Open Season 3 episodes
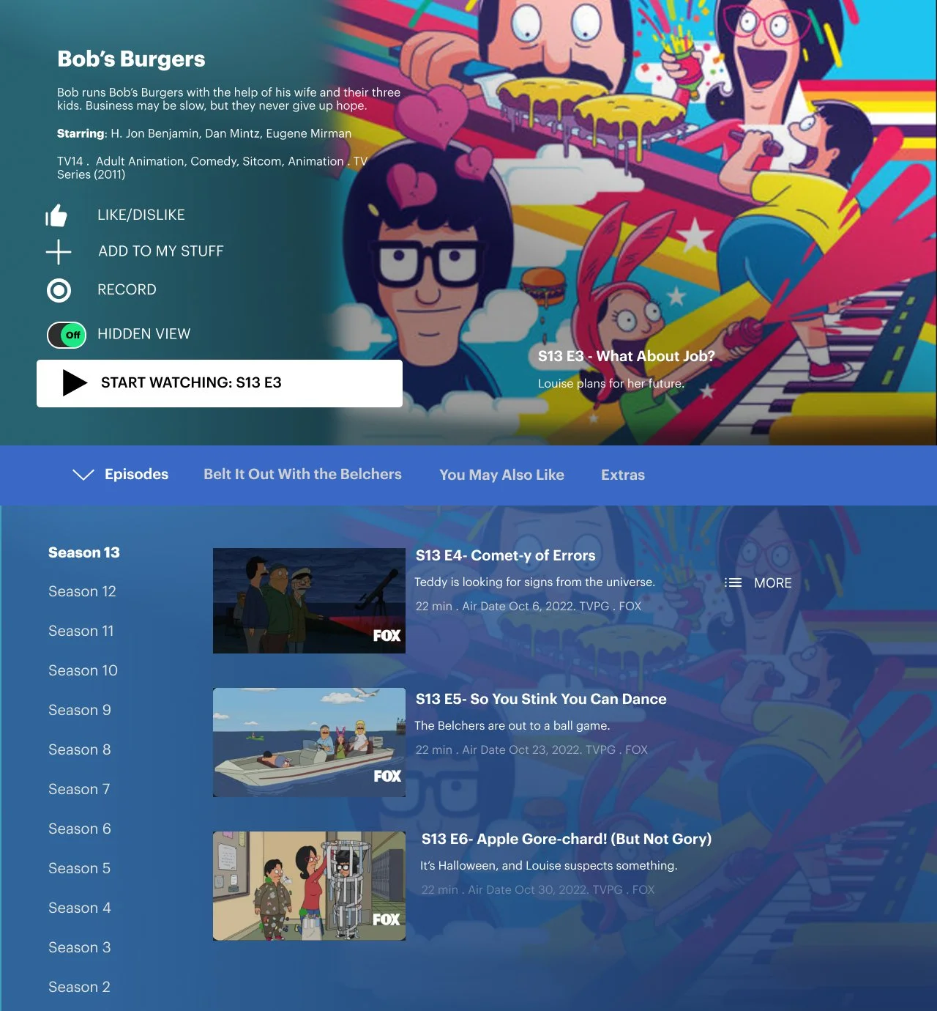The width and height of the screenshot is (937, 1011). point(79,947)
